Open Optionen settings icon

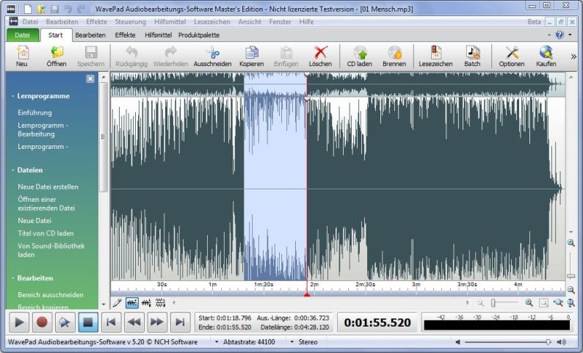point(512,53)
